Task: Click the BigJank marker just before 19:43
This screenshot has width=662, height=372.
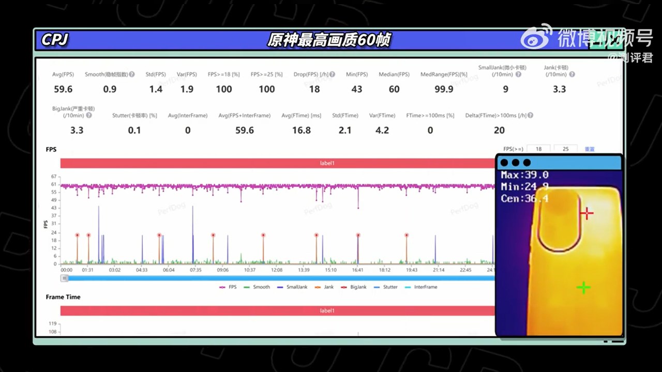Action: tap(407, 235)
